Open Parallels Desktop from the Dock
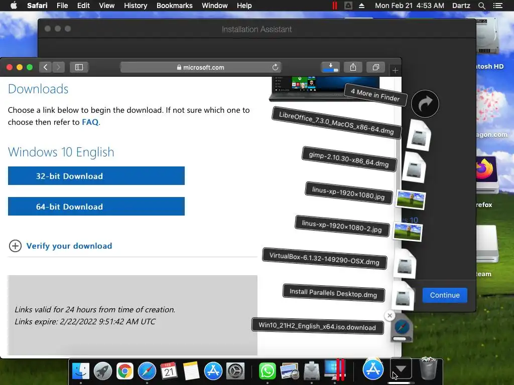 click(334, 370)
